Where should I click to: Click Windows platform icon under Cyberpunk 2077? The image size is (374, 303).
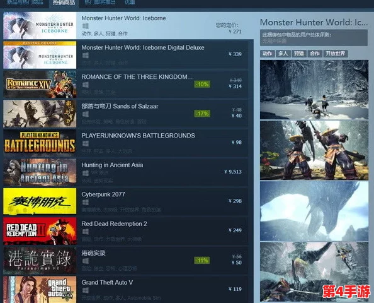coord(86,203)
